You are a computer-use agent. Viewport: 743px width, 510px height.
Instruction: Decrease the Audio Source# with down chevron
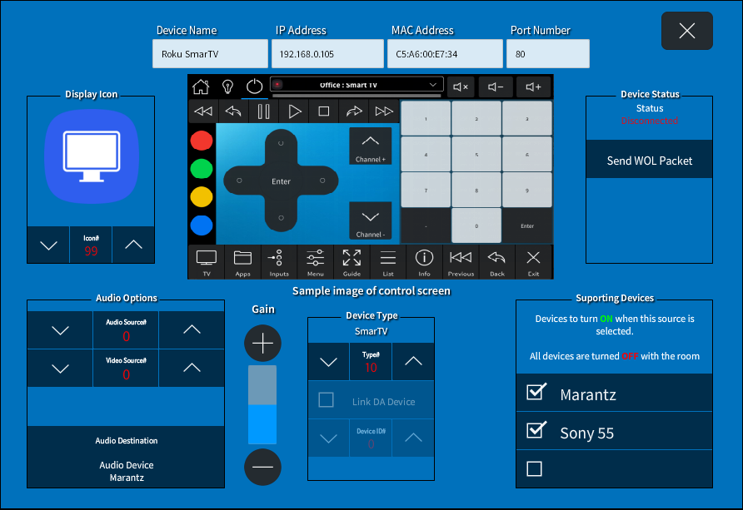pyautogui.click(x=60, y=330)
